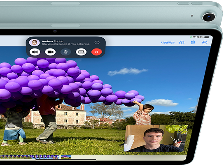Tap the battery 100% indicator
224x166 pixels.
[x=203, y=37]
